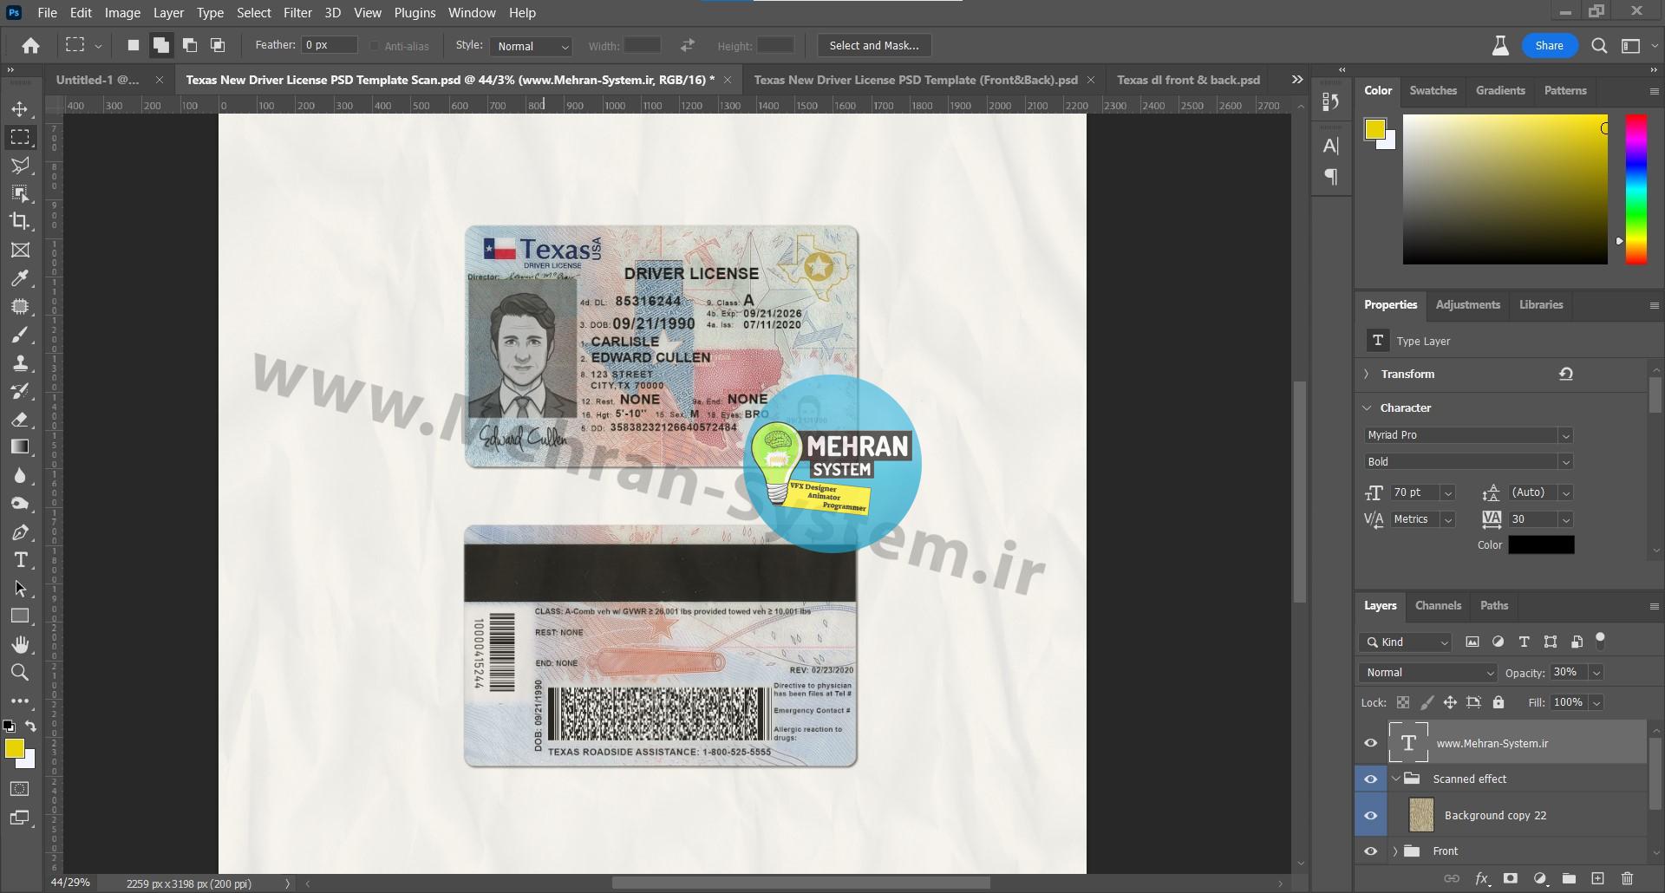Toggle Anti-alias checkbox
The width and height of the screenshot is (1665, 893).
point(375,46)
